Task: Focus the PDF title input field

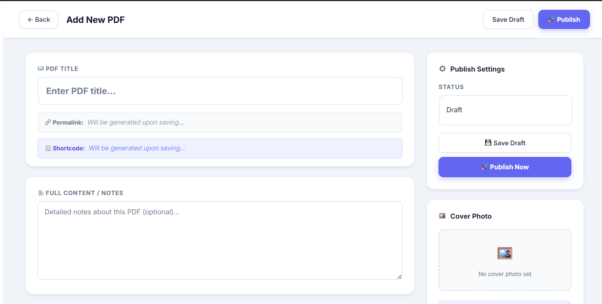Action: (220, 91)
